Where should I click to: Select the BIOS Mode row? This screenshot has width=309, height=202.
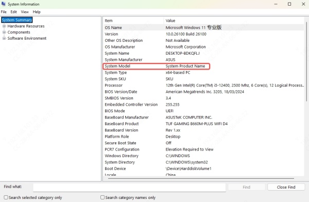(204, 111)
